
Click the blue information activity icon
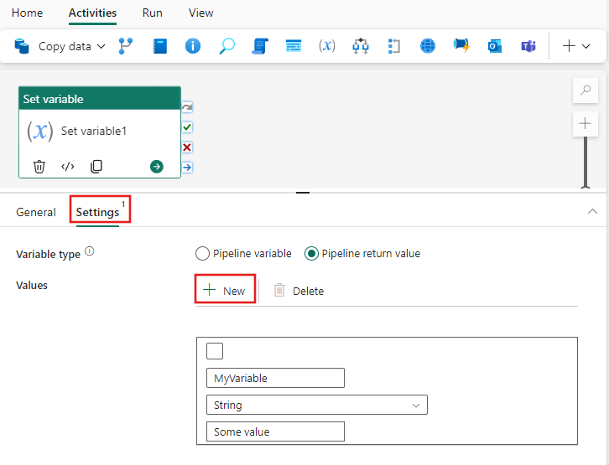pos(193,46)
